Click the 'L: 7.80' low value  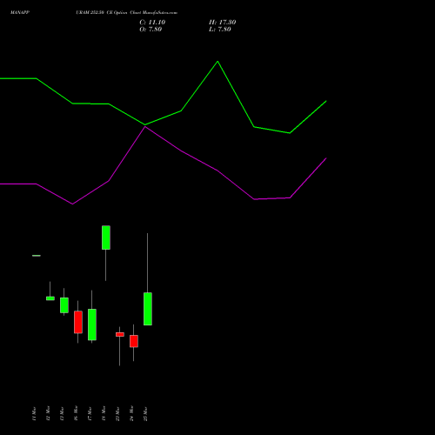(220, 30)
